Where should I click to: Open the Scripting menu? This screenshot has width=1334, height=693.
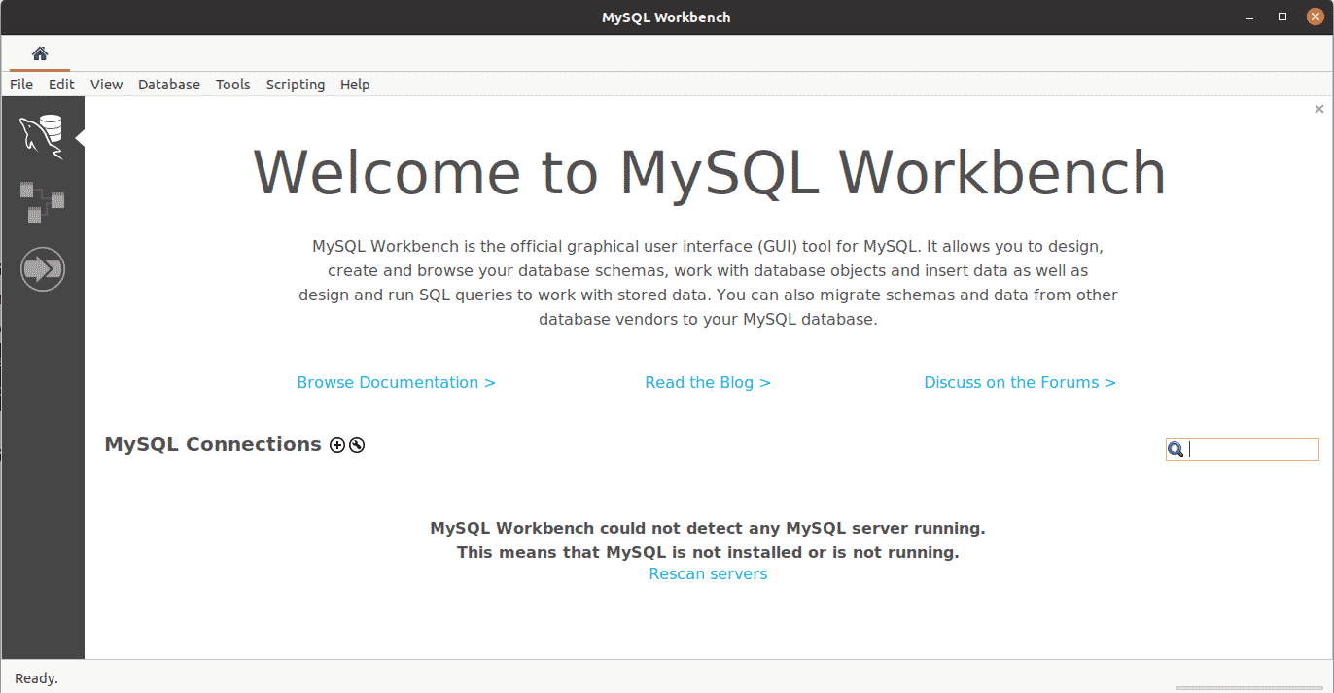pos(296,85)
